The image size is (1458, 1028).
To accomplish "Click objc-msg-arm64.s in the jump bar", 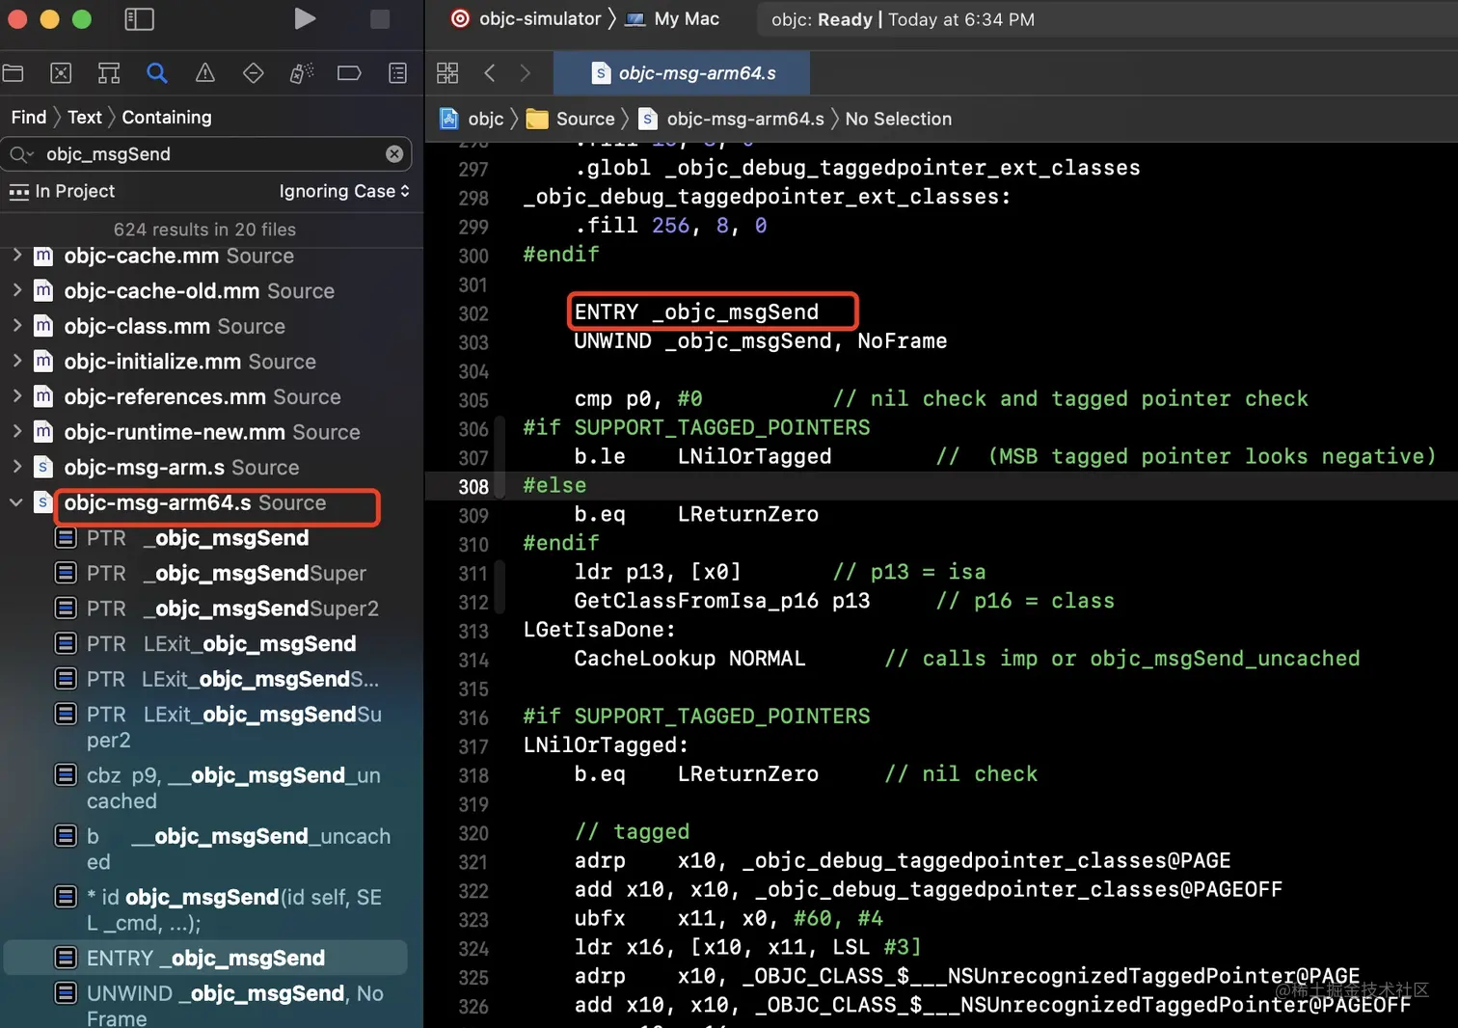I will pos(732,119).
